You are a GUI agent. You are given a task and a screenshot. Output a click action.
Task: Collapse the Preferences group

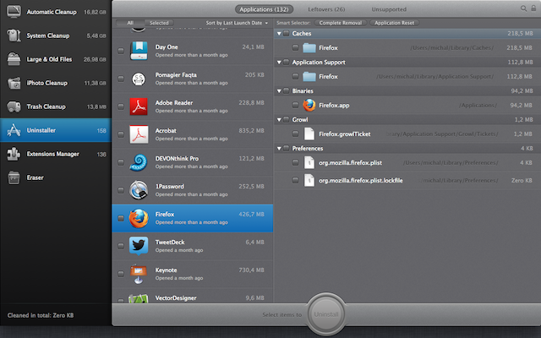(x=279, y=149)
